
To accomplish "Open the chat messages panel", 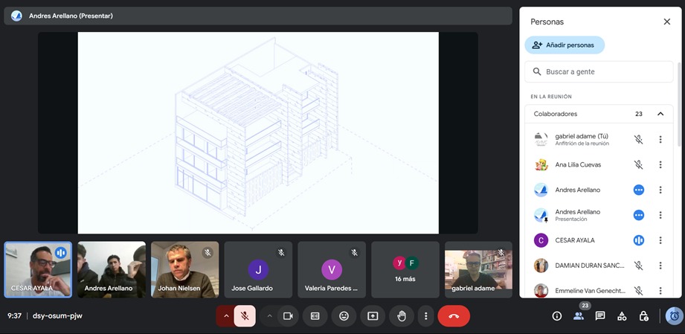I will tap(600, 316).
